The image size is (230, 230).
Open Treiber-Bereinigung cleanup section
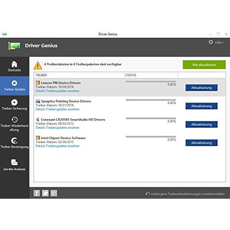click(14, 143)
